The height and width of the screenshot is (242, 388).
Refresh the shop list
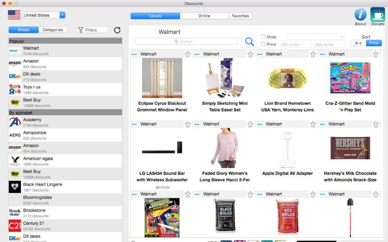coord(117,30)
